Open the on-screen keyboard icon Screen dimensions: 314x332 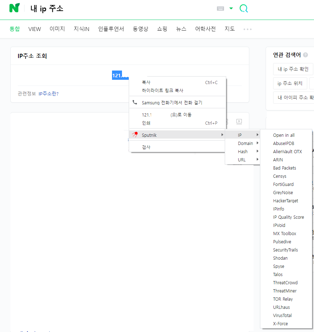click(x=220, y=9)
